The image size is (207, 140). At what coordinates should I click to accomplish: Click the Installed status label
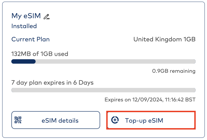pyautogui.click(x=24, y=26)
